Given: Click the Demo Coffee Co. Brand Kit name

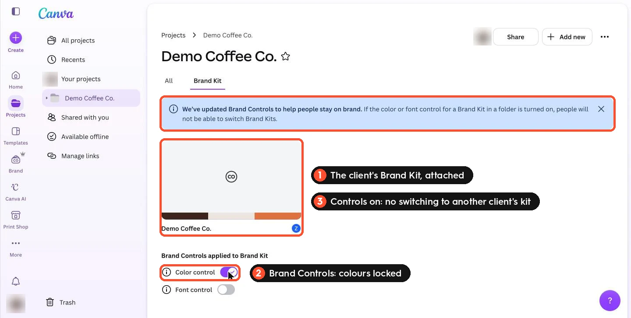Looking at the screenshot, I should click(x=186, y=228).
